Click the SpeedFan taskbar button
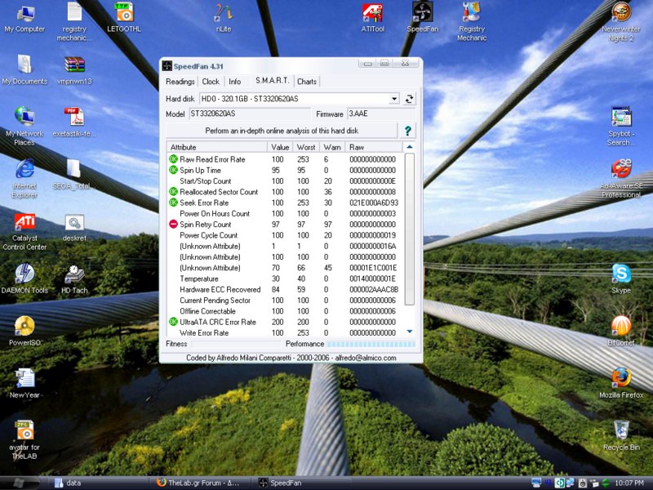The width and height of the screenshot is (653, 490). pos(302,483)
